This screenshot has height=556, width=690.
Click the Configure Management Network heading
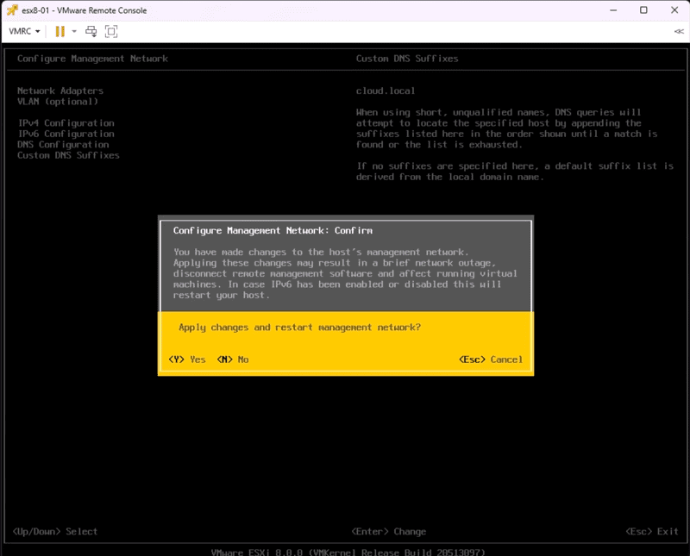92,59
